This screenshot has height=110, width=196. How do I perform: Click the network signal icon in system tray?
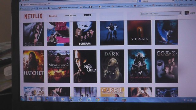tap(188, 100)
